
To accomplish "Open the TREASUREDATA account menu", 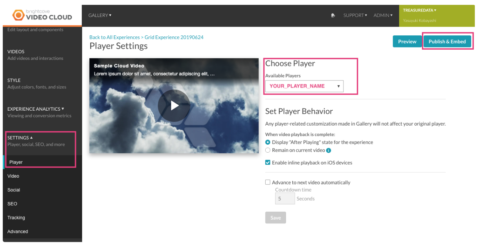I will [x=419, y=10].
